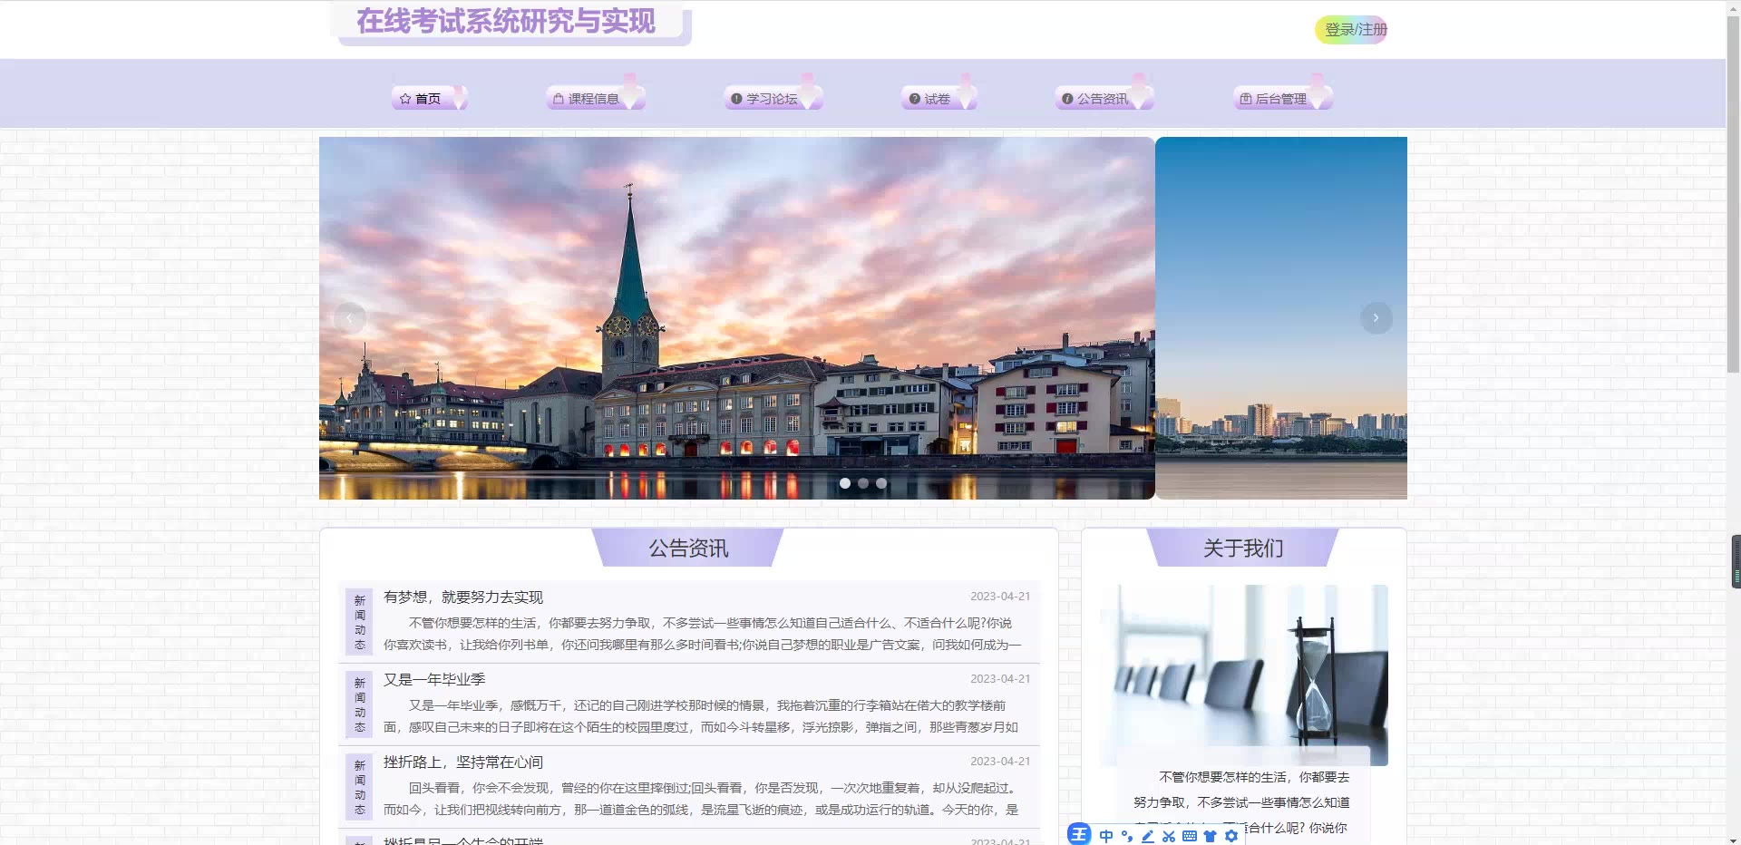The image size is (1741, 845).
Task: Open the news titled 有梦想，就要努力去实现
Action: tap(463, 597)
